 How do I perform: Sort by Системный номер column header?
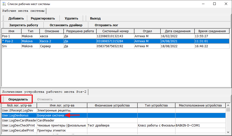click(x=115, y=31)
